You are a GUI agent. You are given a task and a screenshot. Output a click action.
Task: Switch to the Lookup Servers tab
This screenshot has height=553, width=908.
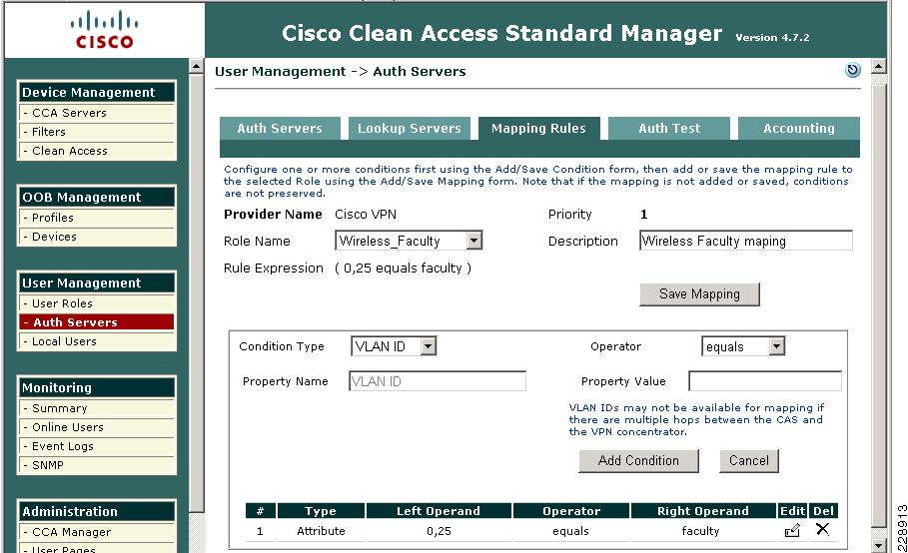pos(410,129)
